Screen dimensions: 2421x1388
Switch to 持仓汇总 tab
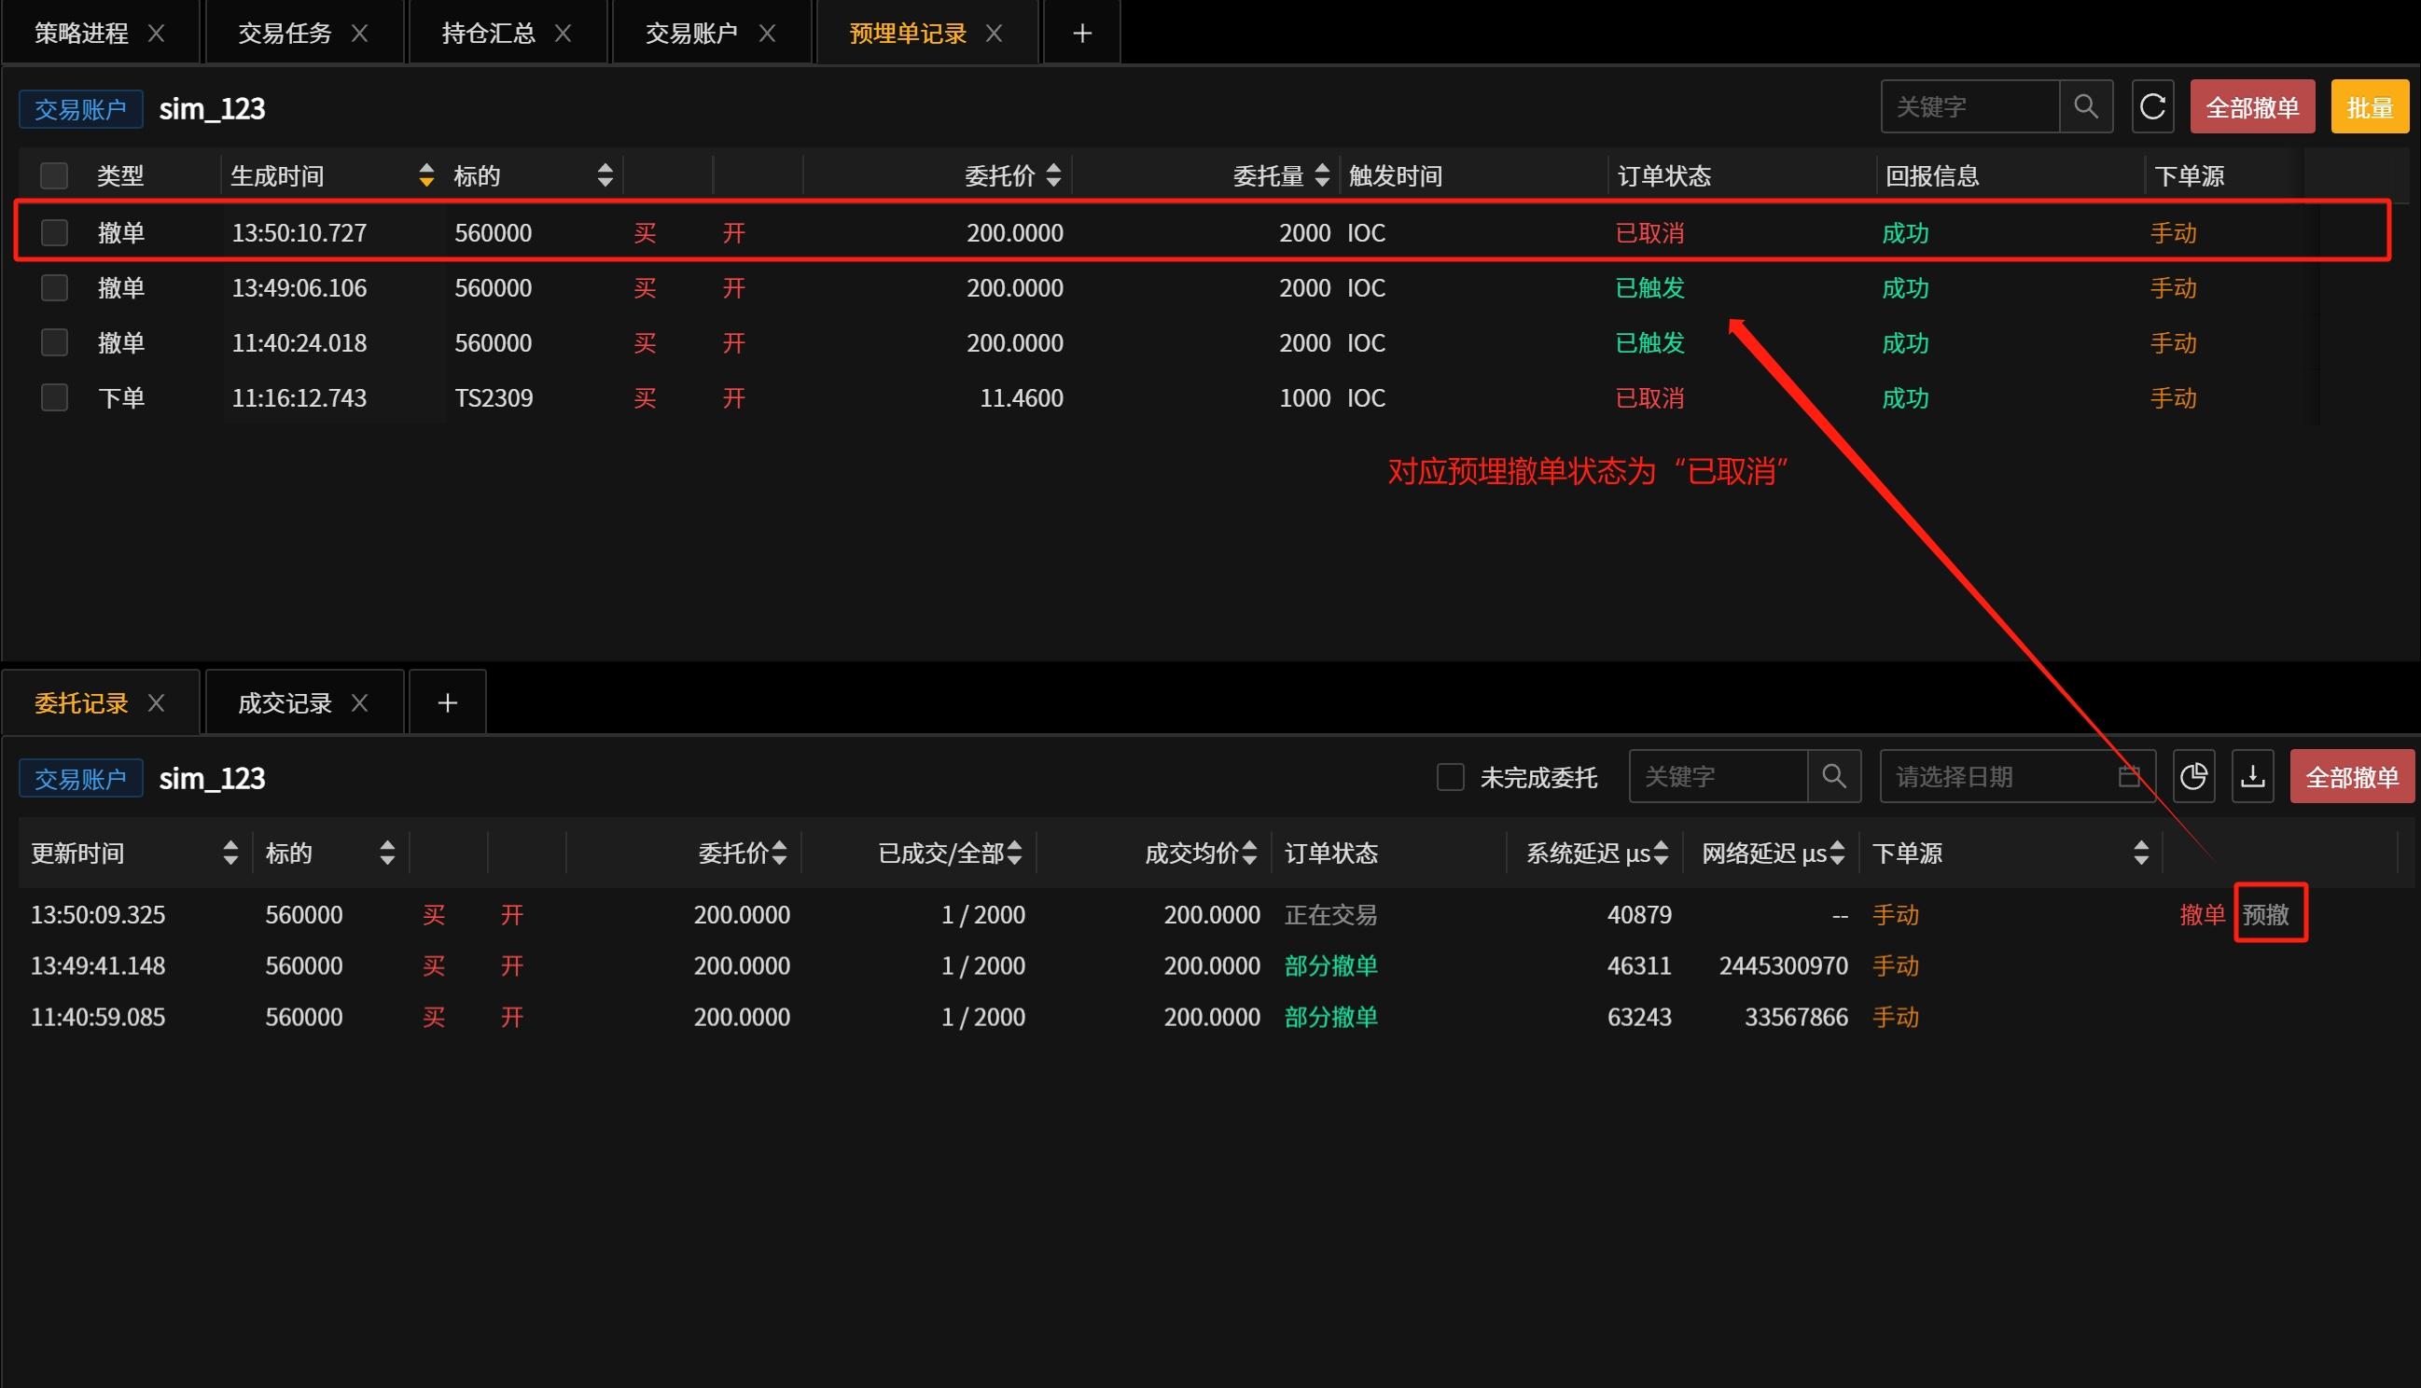click(x=488, y=34)
